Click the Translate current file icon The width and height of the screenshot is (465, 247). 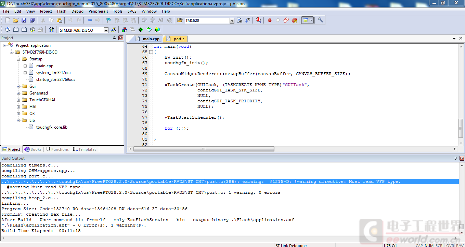(x=8, y=30)
